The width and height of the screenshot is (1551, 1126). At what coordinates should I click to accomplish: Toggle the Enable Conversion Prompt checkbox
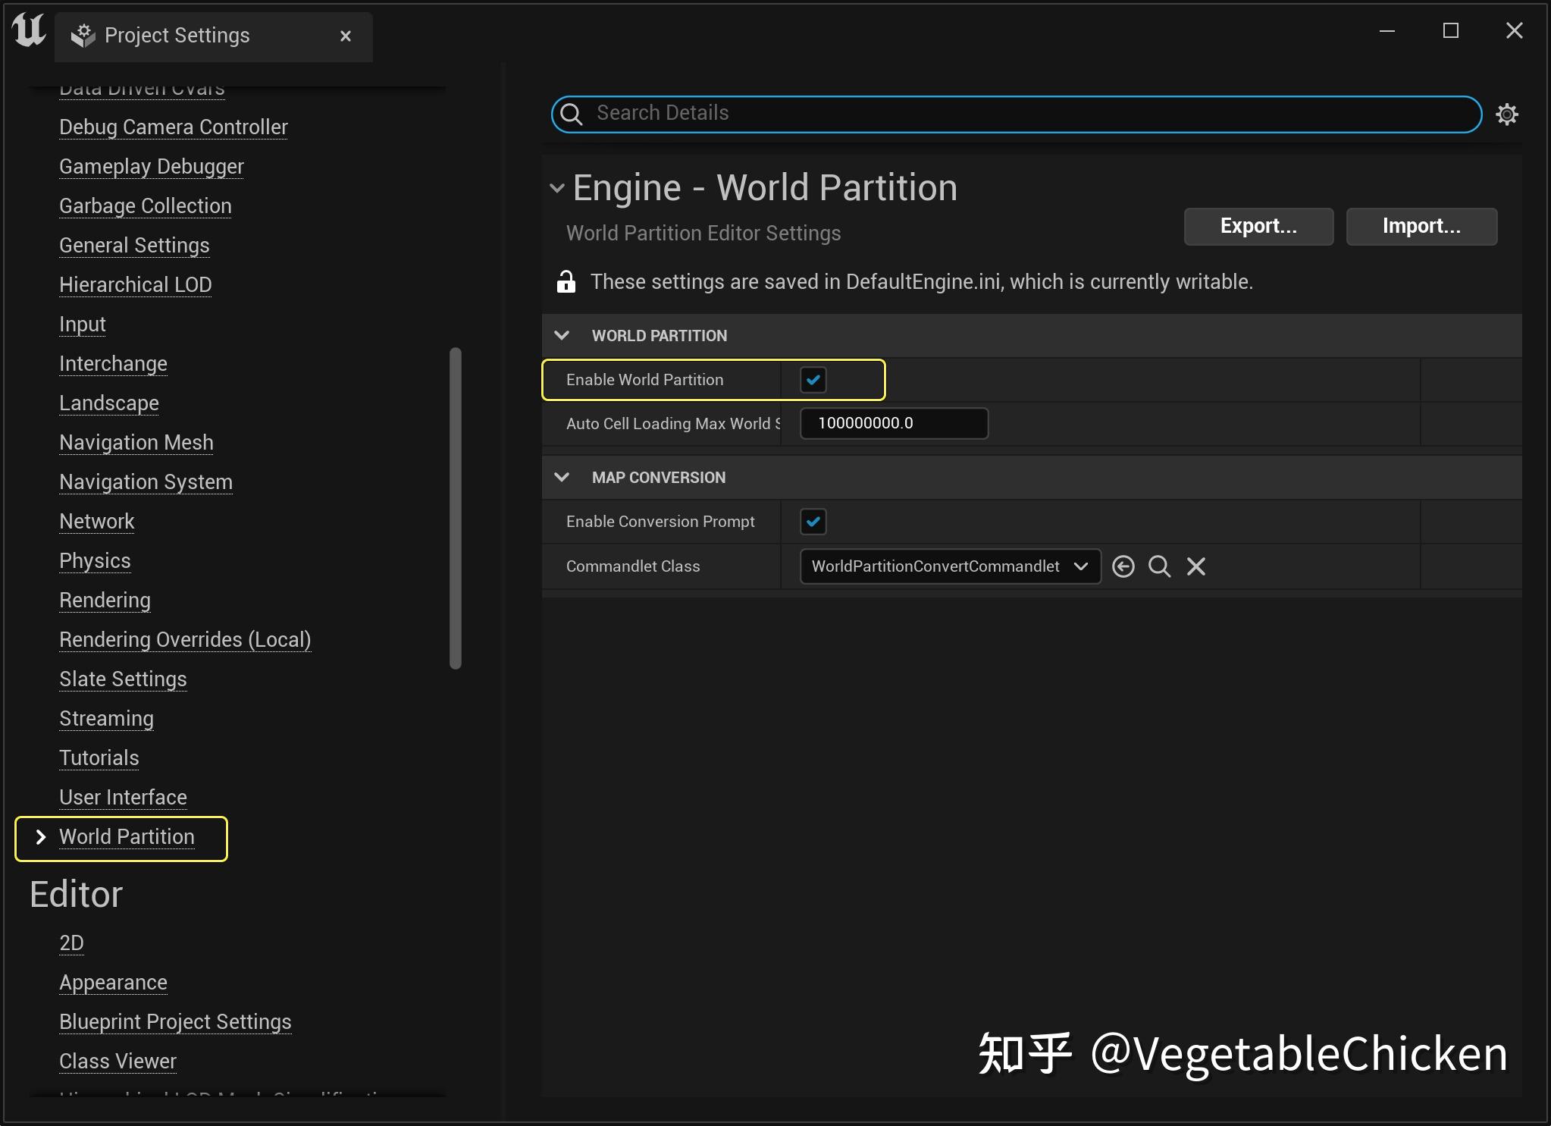(x=813, y=521)
